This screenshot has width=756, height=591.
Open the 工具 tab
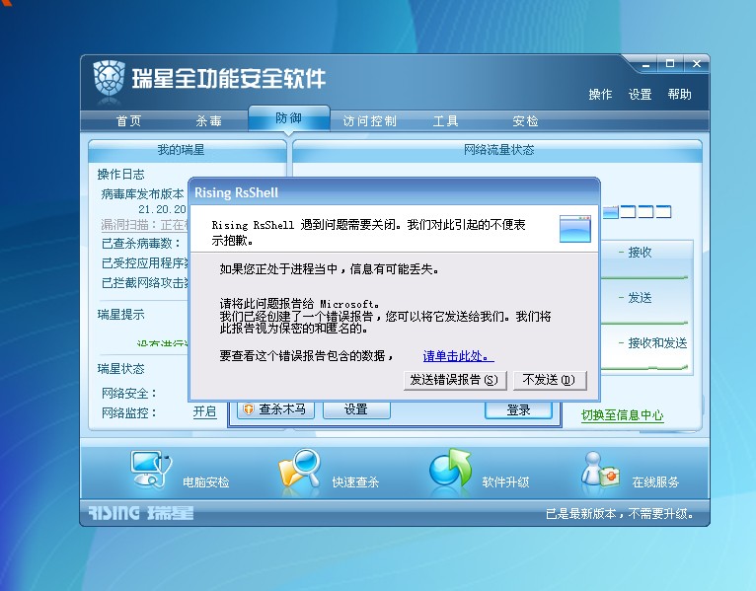tap(445, 120)
